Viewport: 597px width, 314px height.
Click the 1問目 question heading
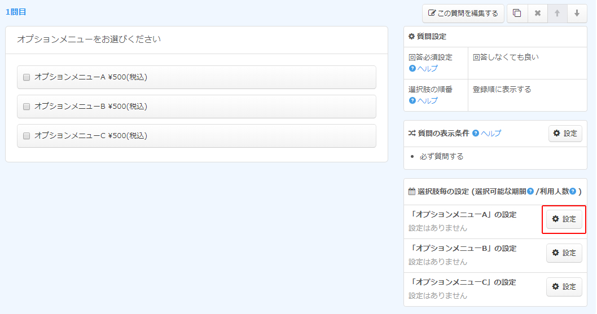coord(16,12)
